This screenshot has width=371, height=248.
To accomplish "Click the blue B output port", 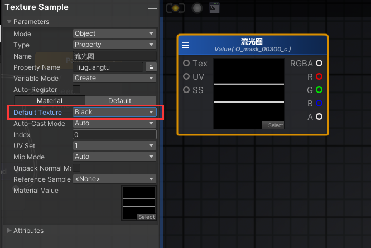I will click(x=319, y=103).
